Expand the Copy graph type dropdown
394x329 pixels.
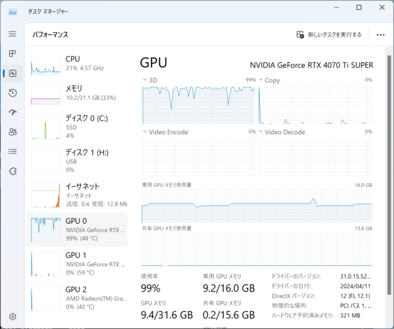[x=261, y=80]
